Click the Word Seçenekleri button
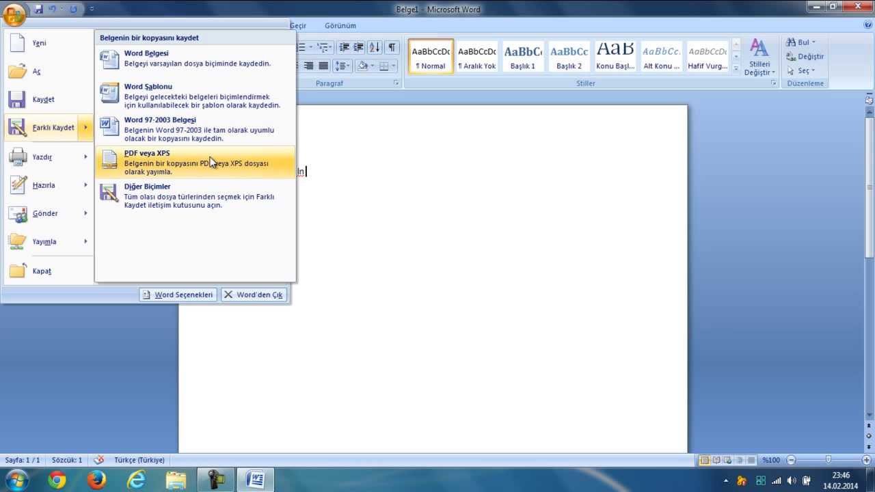The image size is (875, 492). [x=178, y=295]
